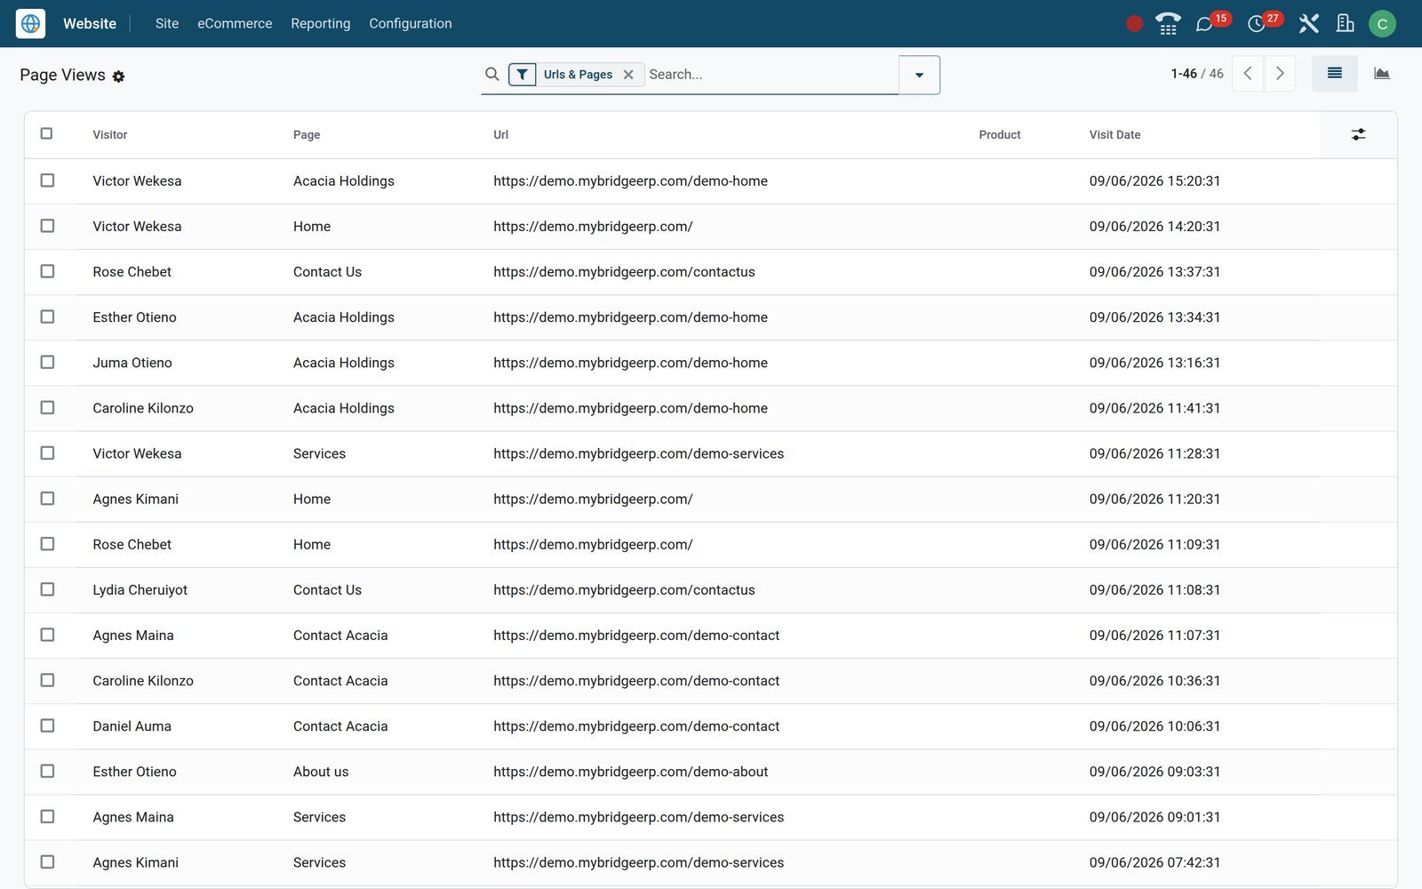The height and width of the screenshot is (889, 1422).
Task: Sort by the Visit Date column header
Action: pyautogui.click(x=1115, y=135)
